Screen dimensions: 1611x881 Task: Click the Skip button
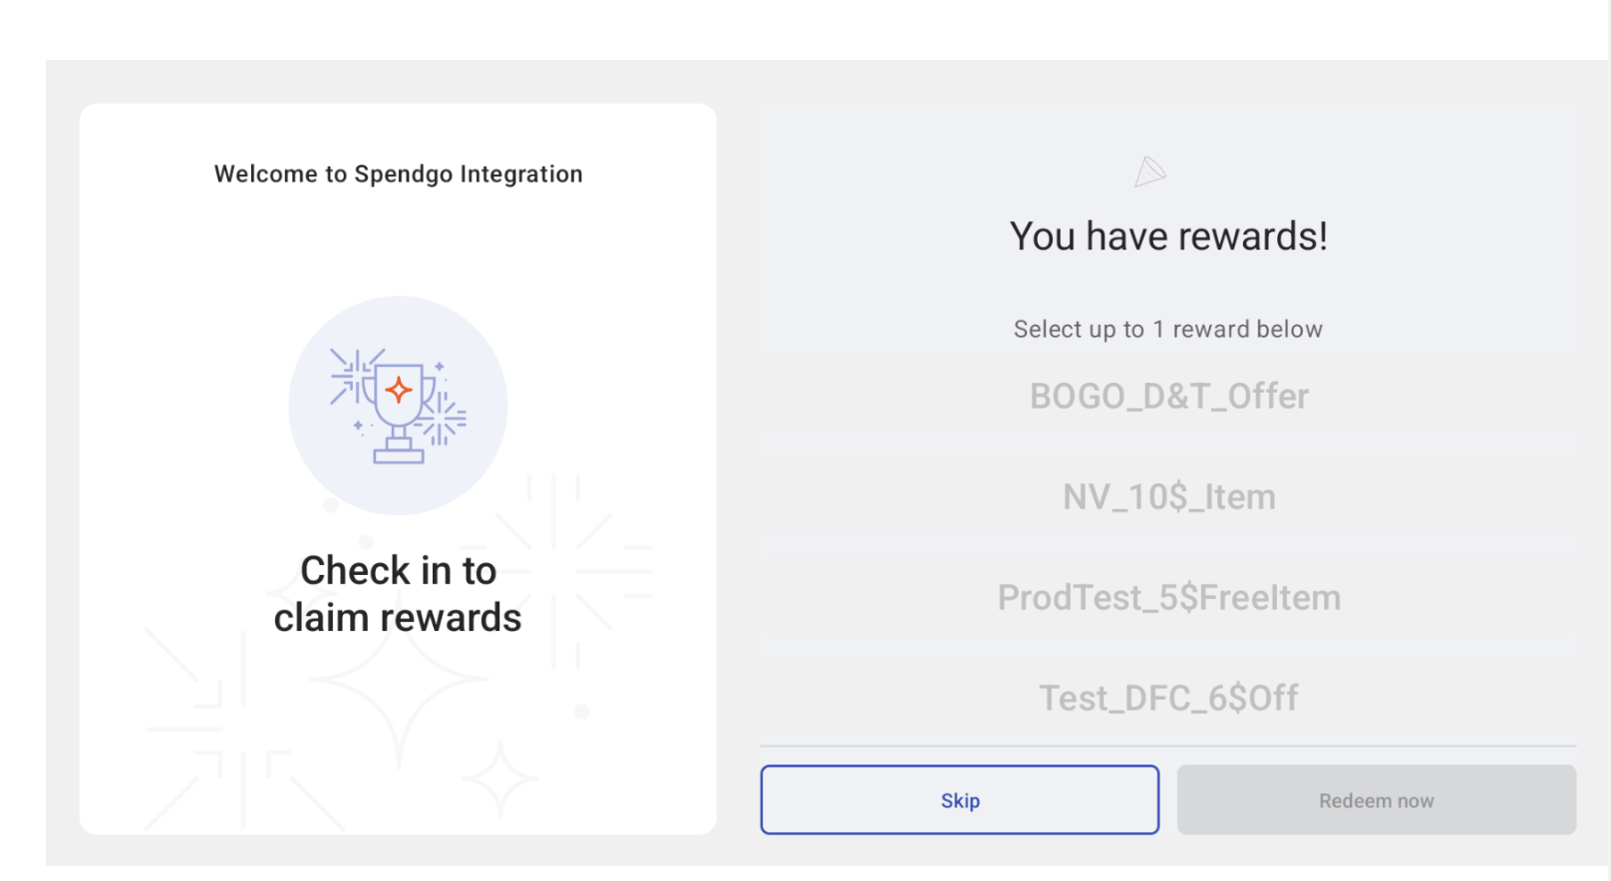[959, 799]
